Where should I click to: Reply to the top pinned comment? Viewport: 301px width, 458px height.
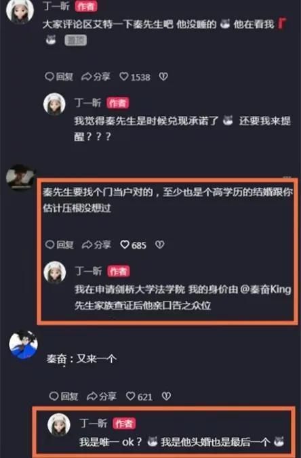click(59, 77)
